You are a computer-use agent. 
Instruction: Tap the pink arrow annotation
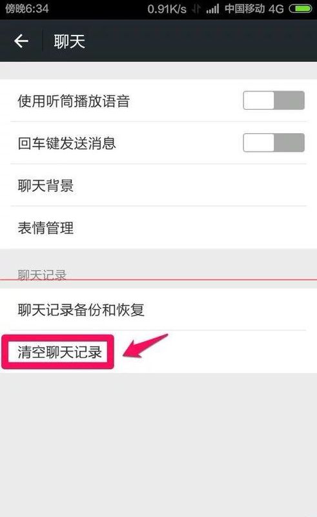[145, 346]
